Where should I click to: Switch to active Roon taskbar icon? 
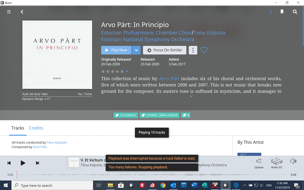[225, 185]
